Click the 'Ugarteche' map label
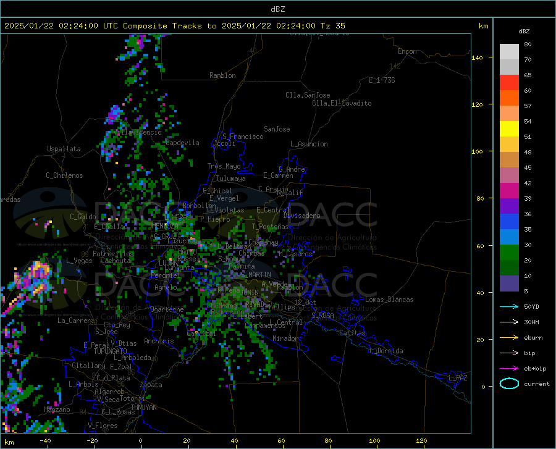 [x=167, y=309]
